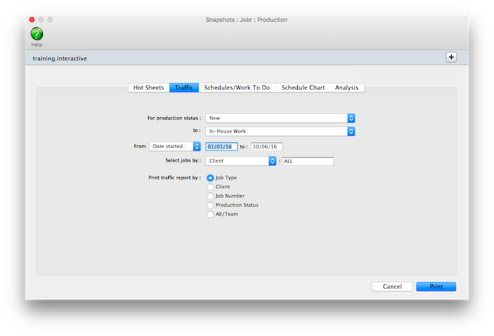Pick the AE/Team radio option
Viewport: 494px width, 336px height.
point(210,214)
